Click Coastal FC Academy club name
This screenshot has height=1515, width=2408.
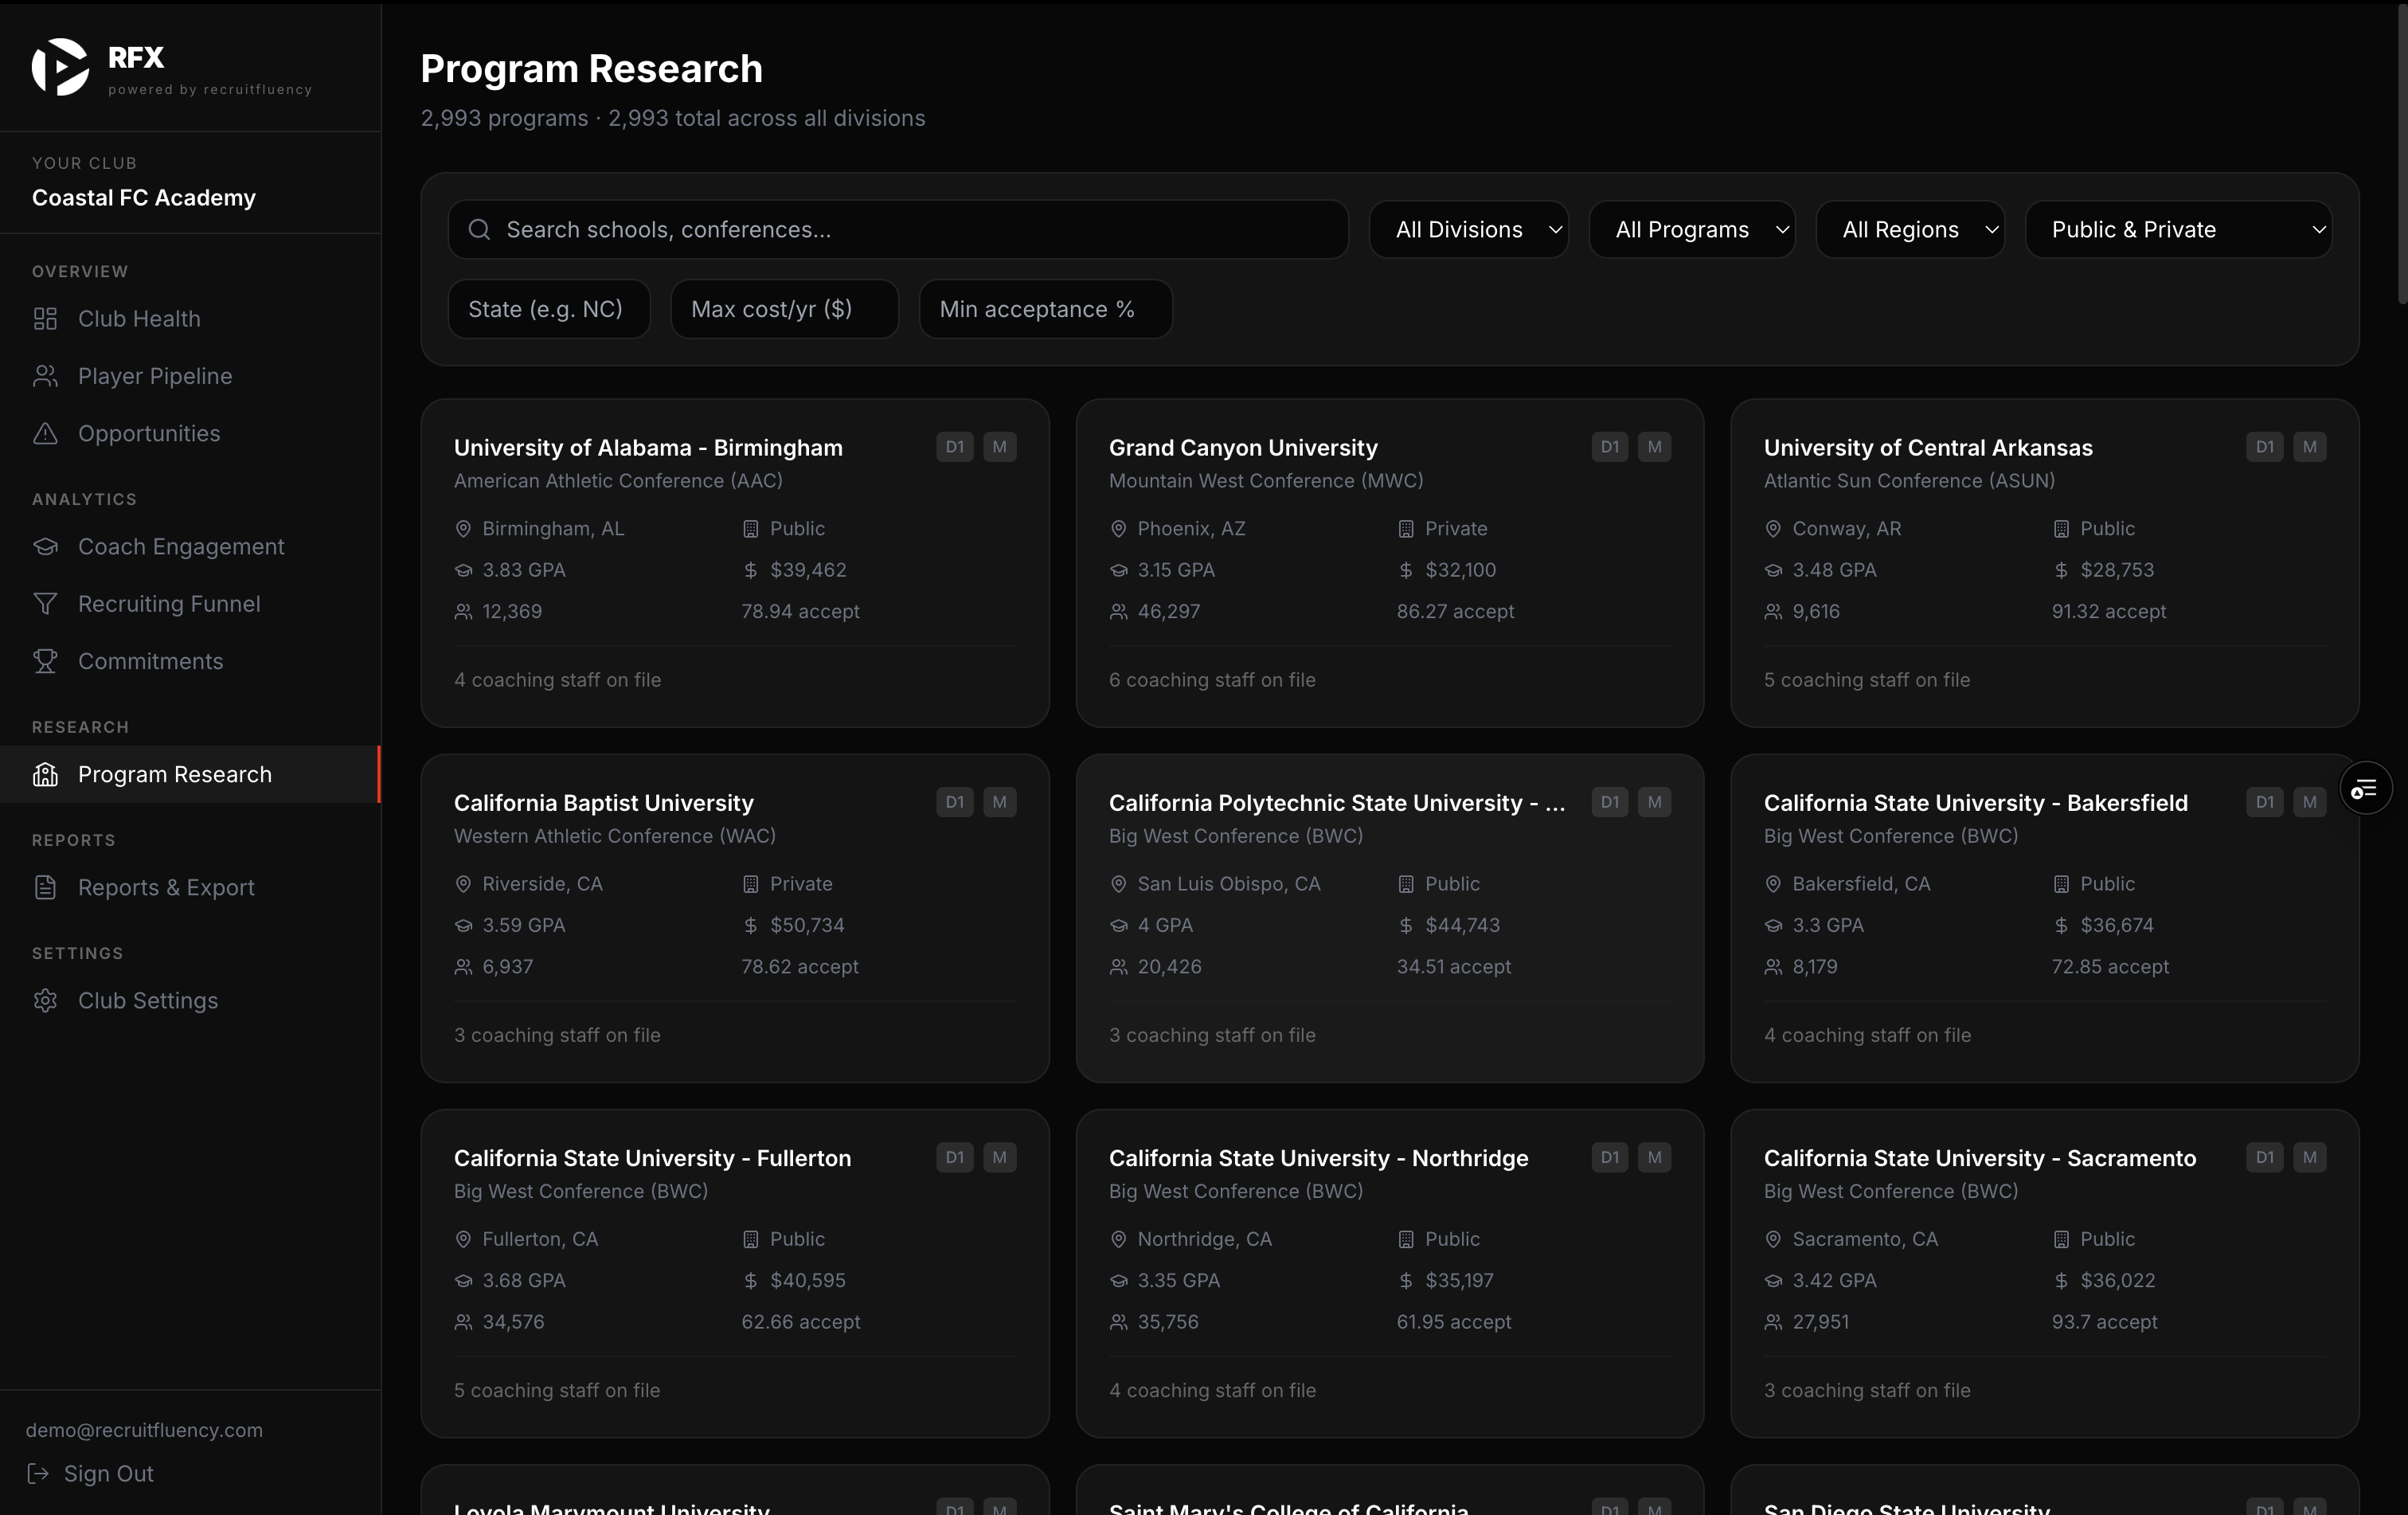[144, 198]
